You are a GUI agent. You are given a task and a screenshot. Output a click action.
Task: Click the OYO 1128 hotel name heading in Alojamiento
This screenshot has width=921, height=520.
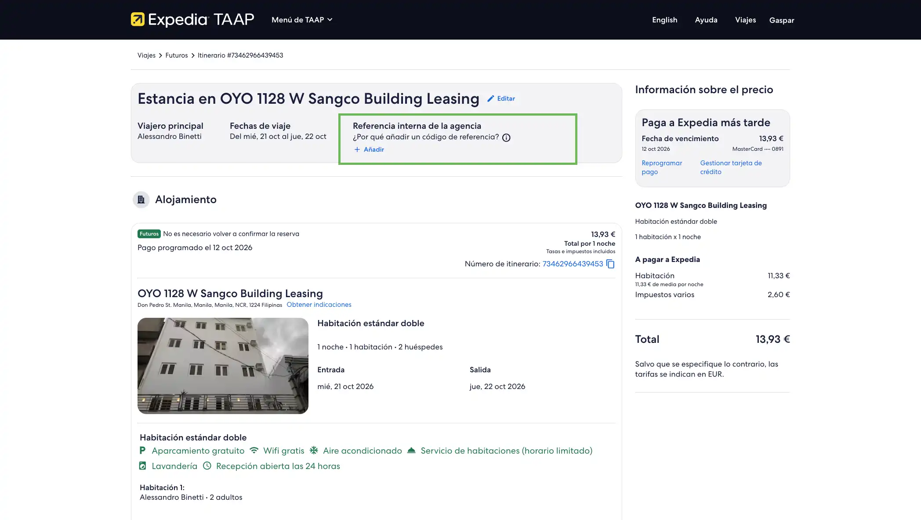click(230, 294)
